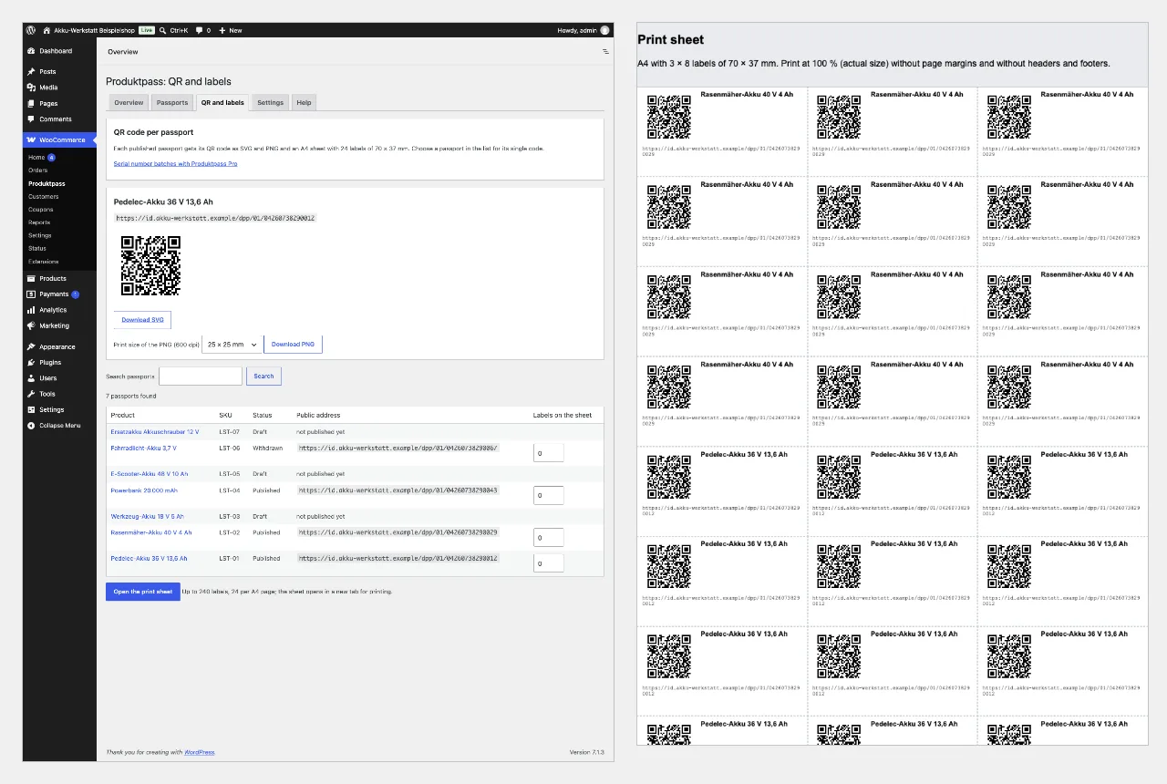This screenshot has height=784, width=1167.
Task: Open the Ersatzakku Akkuschrauber 12 V link
Action: (x=155, y=432)
